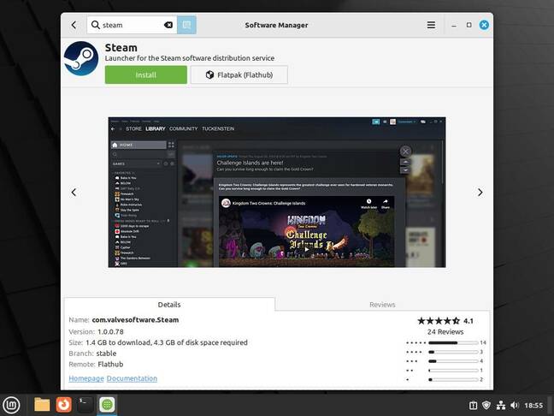Click the five-star rating bar

[x=453, y=342]
